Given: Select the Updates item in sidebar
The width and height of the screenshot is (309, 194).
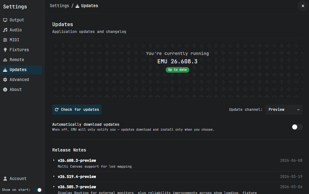Looking at the screenshot, I should coord(21,70).
